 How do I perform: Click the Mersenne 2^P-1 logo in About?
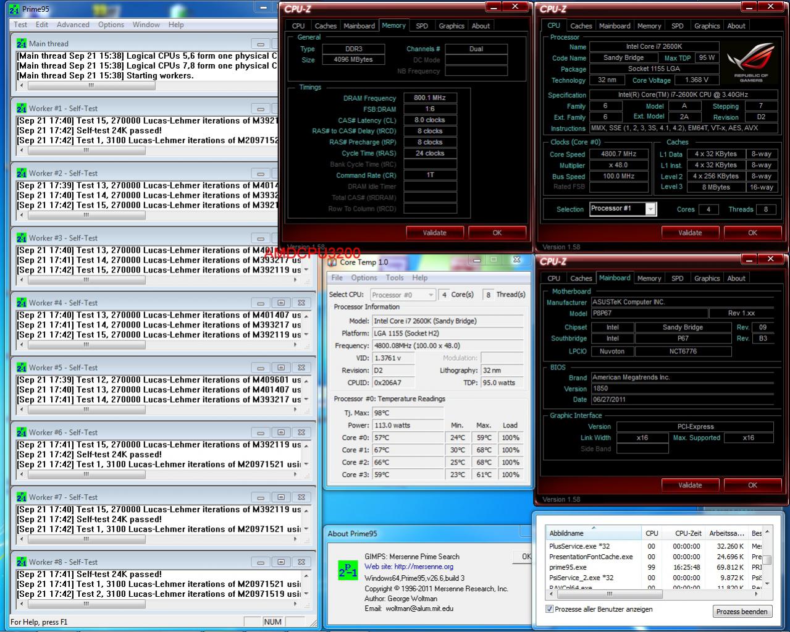348,569
